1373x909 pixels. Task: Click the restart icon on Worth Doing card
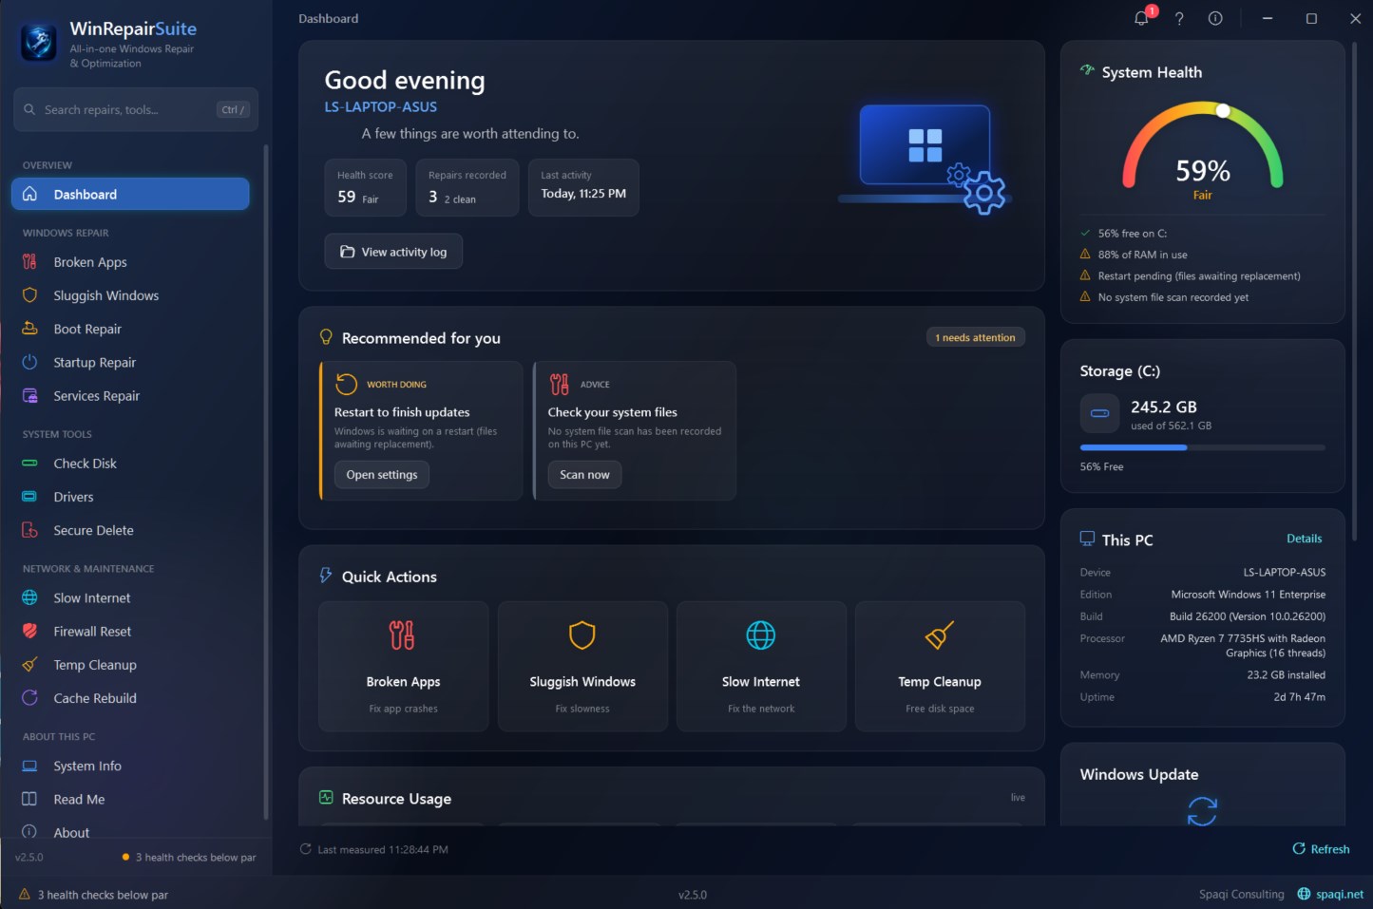coord(347,384)
